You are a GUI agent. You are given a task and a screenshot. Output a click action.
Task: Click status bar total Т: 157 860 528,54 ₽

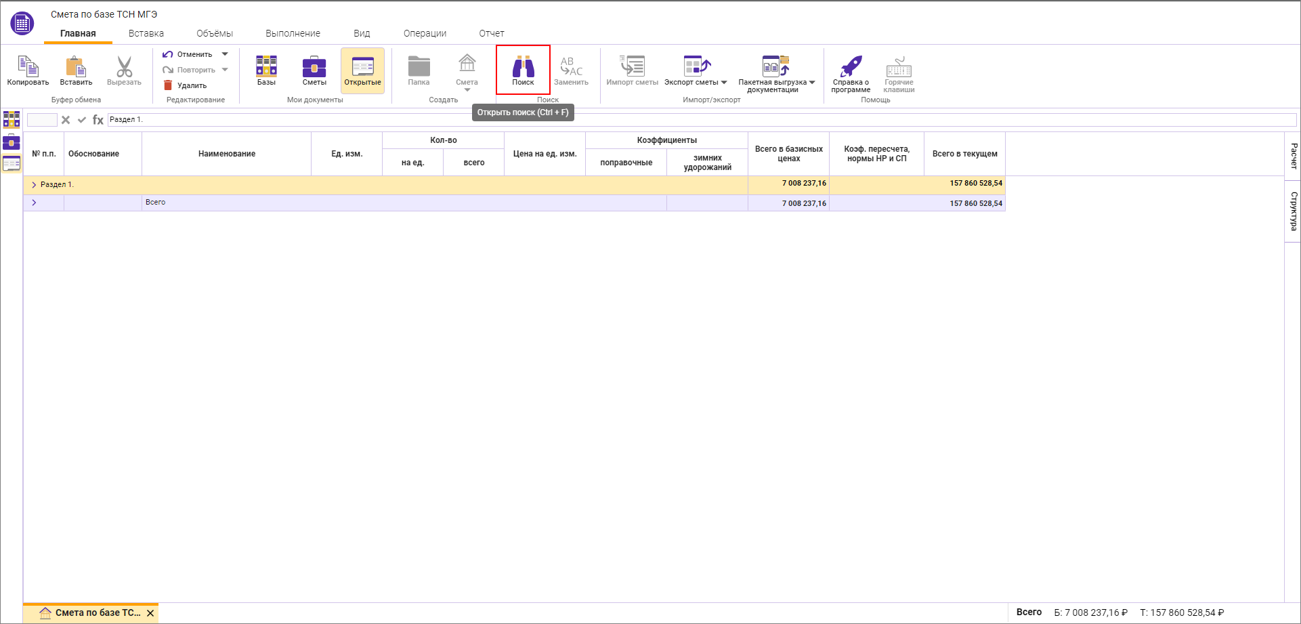pos(1182,612)
